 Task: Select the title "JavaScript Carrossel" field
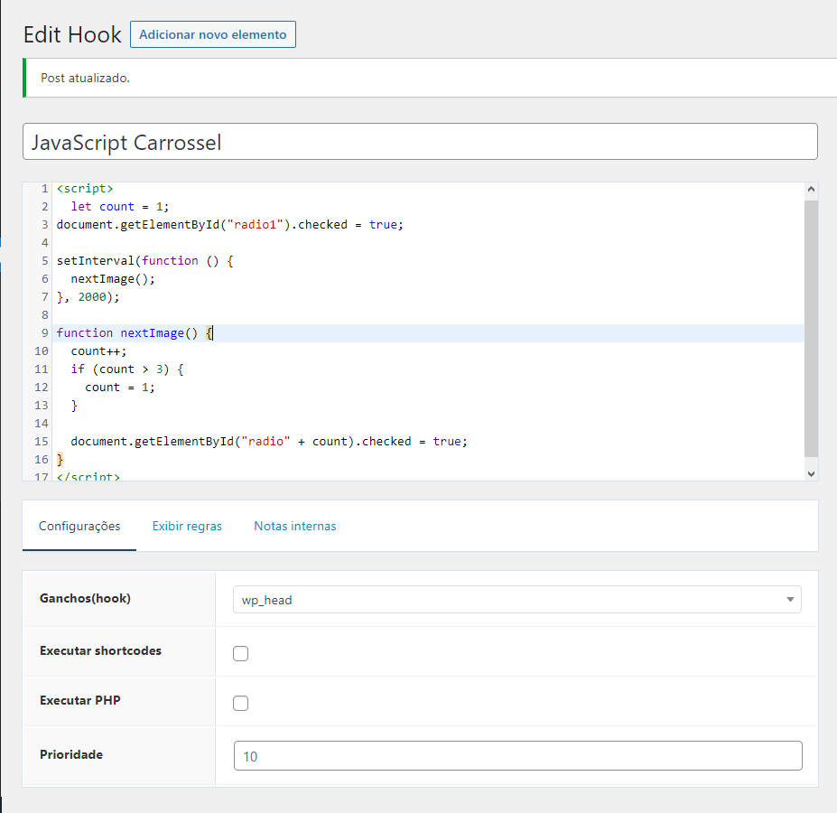420,141
